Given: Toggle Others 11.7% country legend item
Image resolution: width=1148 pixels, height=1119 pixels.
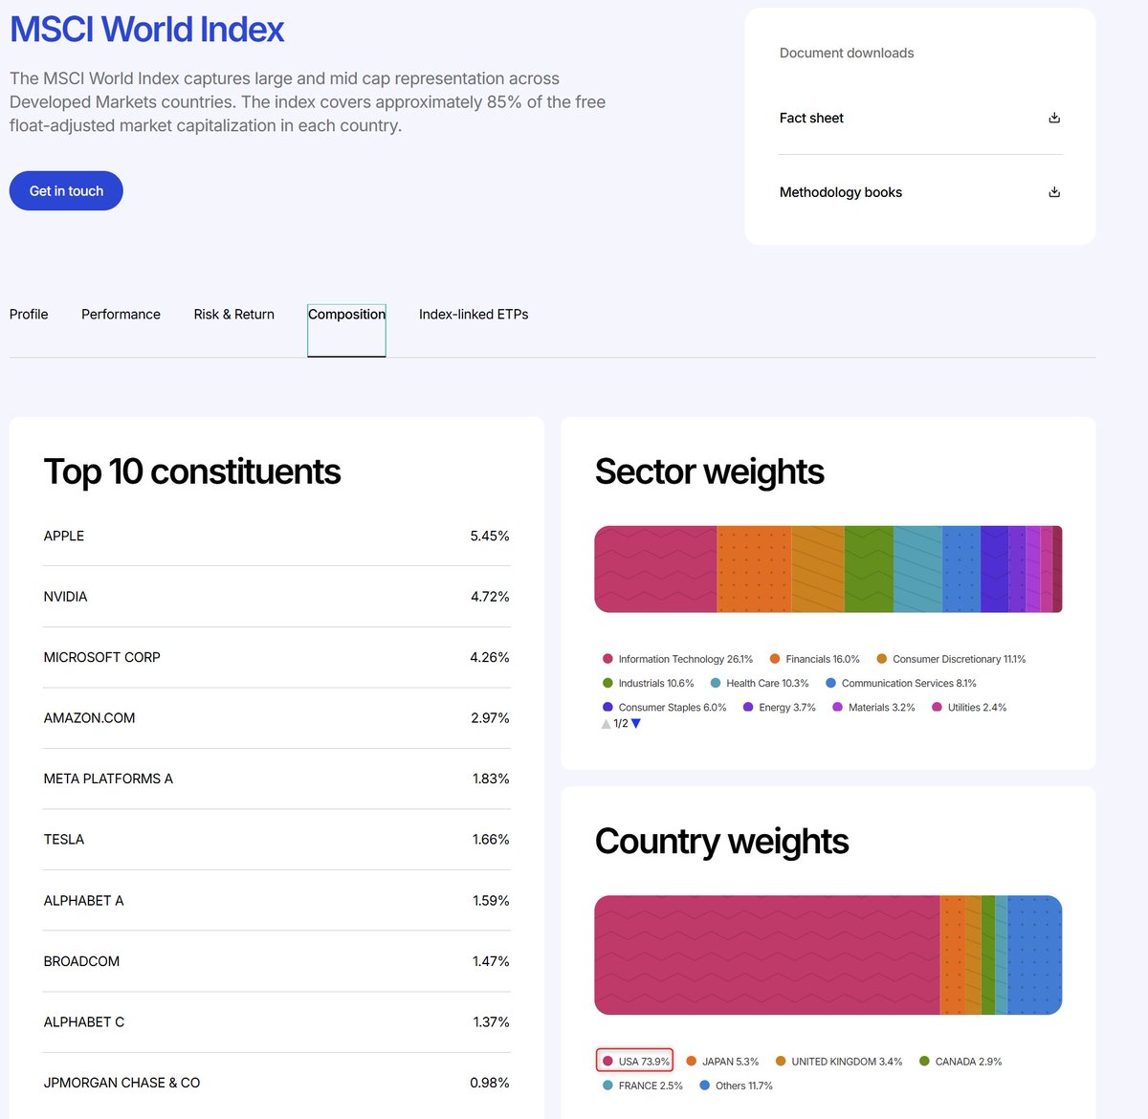Looking at the screenshot, I should point(736,1086).
